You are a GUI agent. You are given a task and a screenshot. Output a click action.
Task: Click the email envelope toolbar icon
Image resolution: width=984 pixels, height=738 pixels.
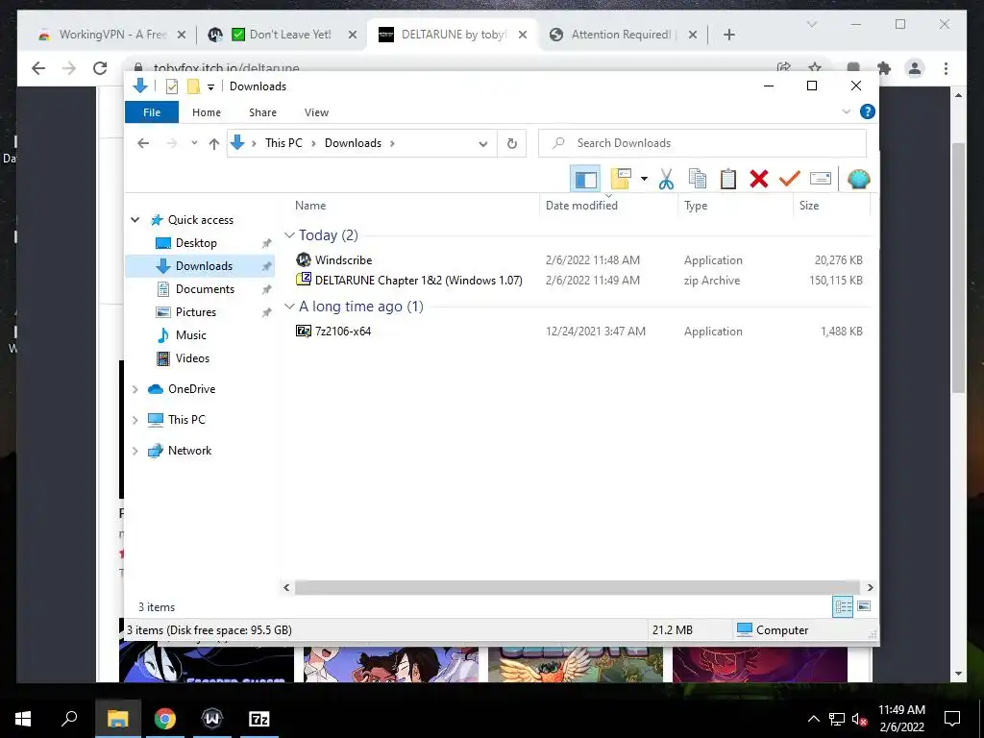[x=821, y=180]
